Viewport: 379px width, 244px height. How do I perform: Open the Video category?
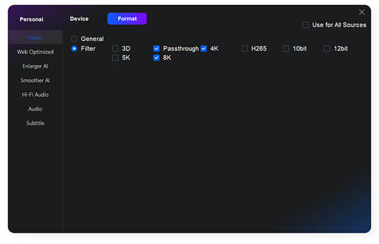tap(35, 37)
